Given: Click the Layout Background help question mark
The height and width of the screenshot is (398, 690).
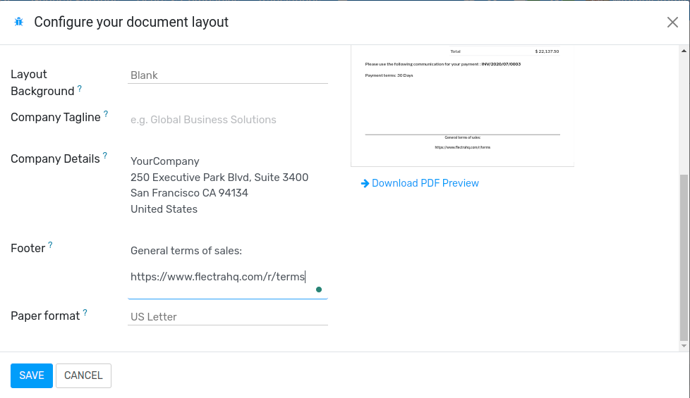Looking at the screenshot, I should point(80,89).
